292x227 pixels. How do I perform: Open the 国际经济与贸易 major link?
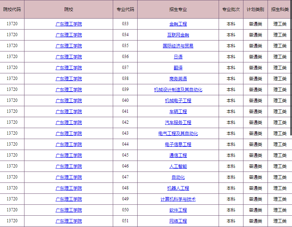click(178, 46)
